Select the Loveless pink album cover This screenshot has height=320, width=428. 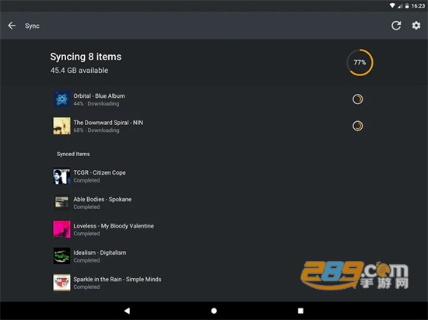tap(61, 229)
